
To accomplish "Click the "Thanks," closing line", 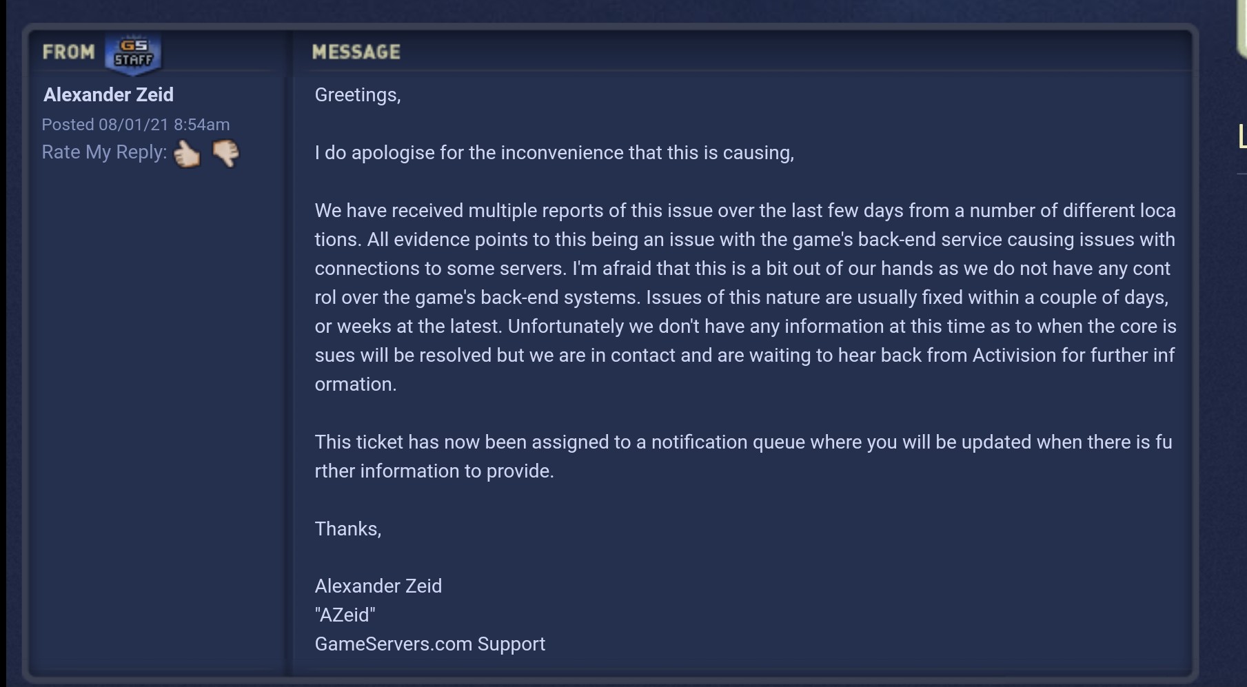I will click(347, 529).
